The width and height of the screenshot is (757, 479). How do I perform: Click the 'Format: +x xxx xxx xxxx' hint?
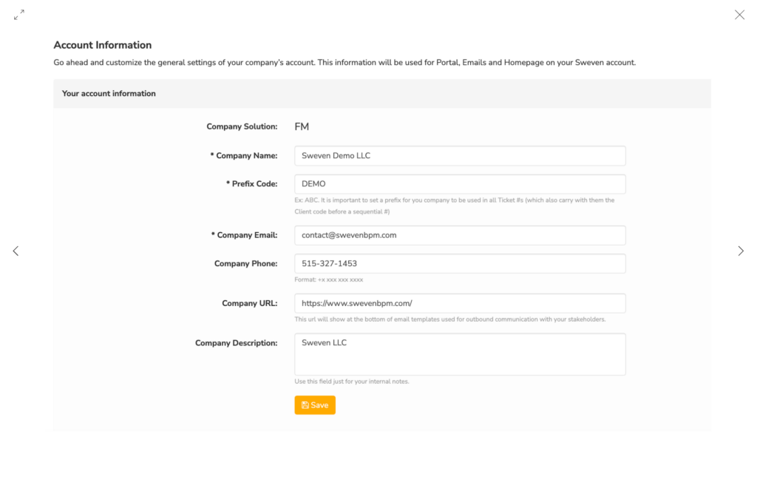pyautogui.click(x=329, y=279)
